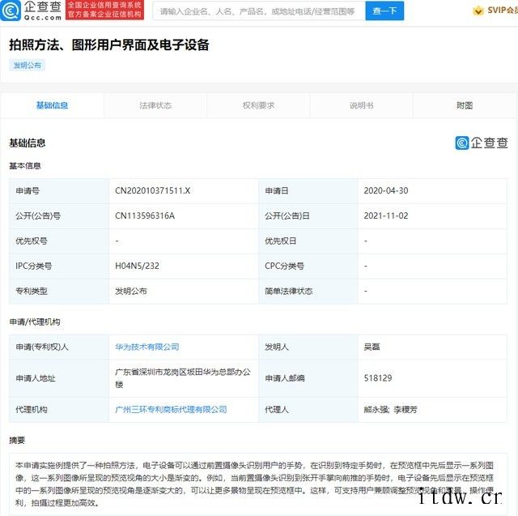
Task: Switch to the 法律状态 tab
Action: tap(155, 105)
